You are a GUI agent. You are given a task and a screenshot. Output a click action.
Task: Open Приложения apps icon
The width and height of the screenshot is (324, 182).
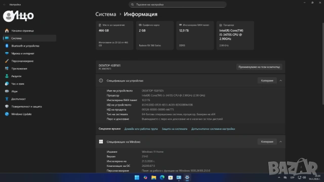[x=7, y=69]
